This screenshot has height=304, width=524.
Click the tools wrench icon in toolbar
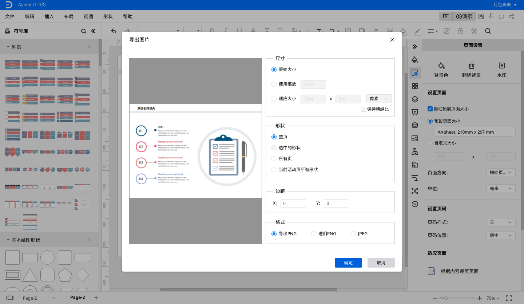pyautogui.click(x=474, y=31)
